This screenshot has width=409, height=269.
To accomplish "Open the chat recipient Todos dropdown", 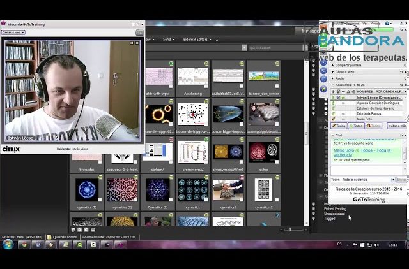I will click(392, 180).
